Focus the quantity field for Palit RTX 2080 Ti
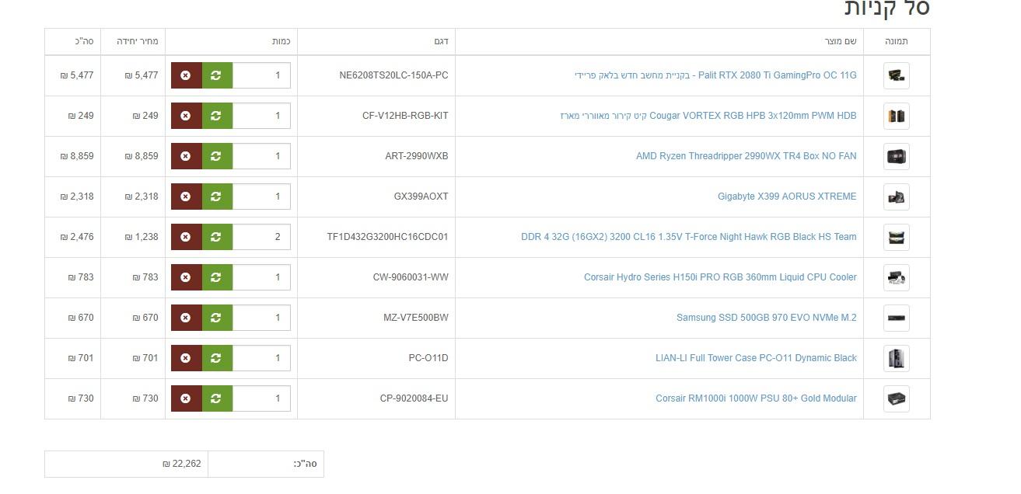Image resolution: width=1021 pixels, height=494 pixels. coord(261,75)
